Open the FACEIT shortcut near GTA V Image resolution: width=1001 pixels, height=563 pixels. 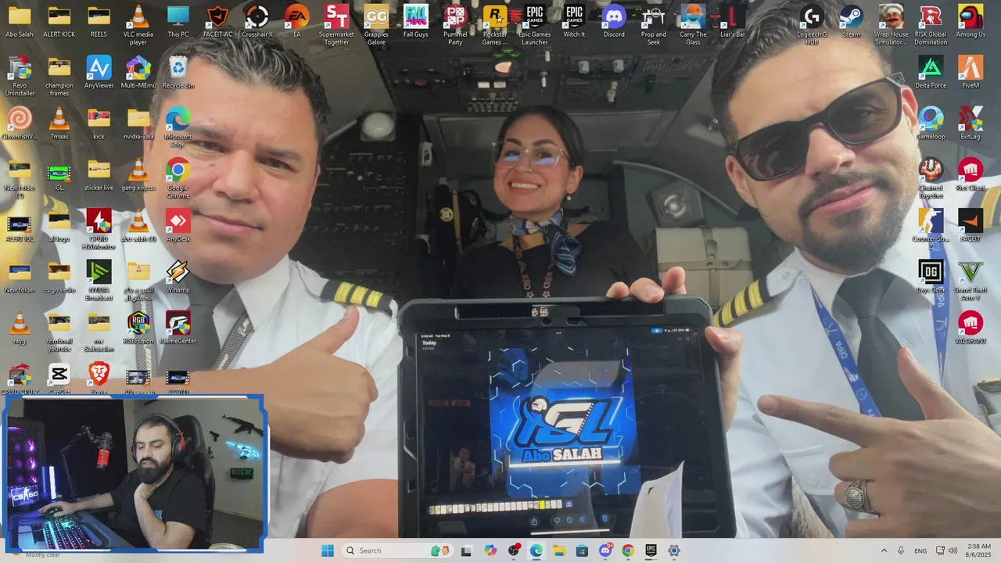971,225
